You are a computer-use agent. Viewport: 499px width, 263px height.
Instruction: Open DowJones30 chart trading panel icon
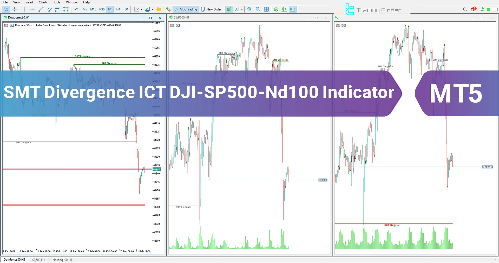[x=12, y=25]
